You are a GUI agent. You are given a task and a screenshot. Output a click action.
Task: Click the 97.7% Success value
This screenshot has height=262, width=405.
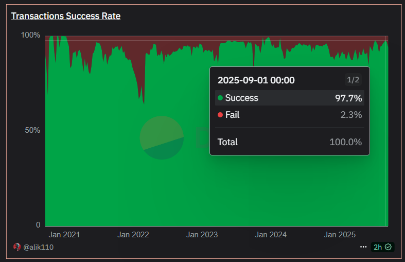coord(348,98)
